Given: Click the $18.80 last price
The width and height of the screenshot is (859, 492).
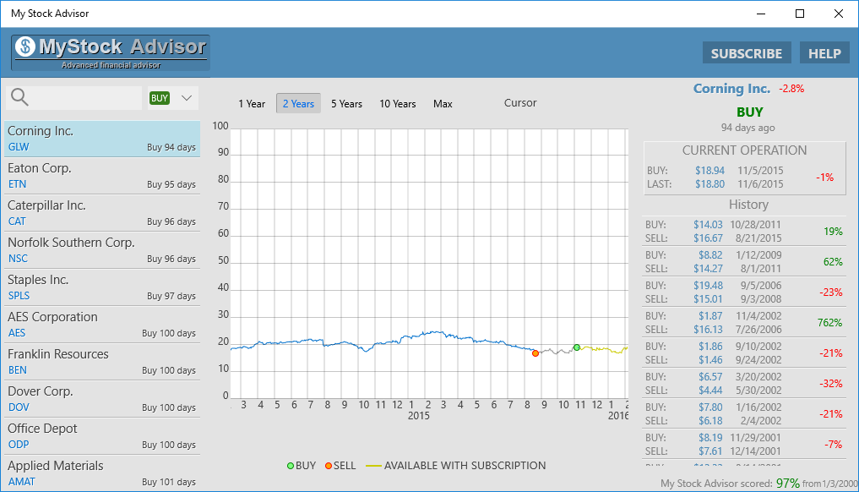Looking at the screenshot, I should (710, 184).
